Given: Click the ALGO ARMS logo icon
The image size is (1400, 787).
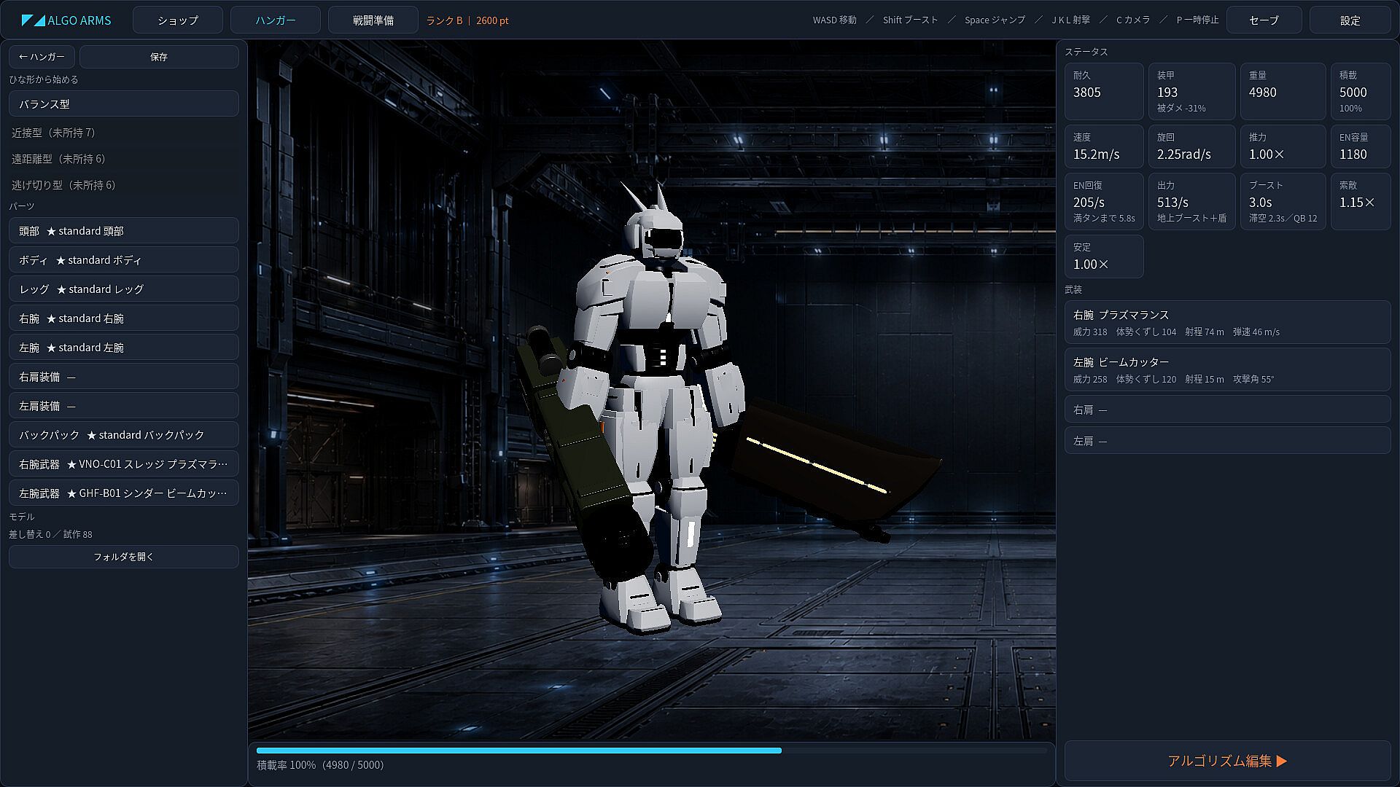Looking at the screenshot, I should 33,20.
